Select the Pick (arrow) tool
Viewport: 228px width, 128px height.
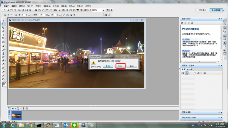[x=3, y=20]
